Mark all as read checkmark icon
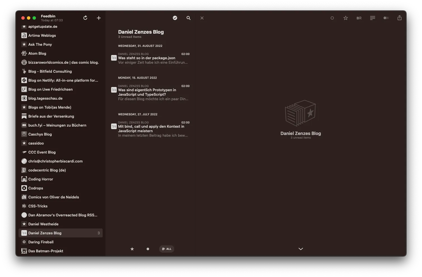This screenshot has width=422, height=277. pos(175,18)
